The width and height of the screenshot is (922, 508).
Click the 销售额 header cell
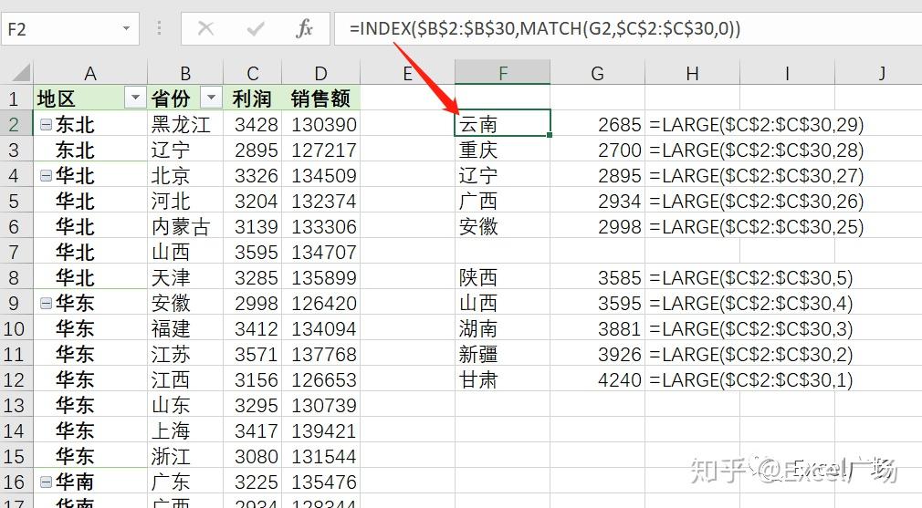click(x=320, y=98)
